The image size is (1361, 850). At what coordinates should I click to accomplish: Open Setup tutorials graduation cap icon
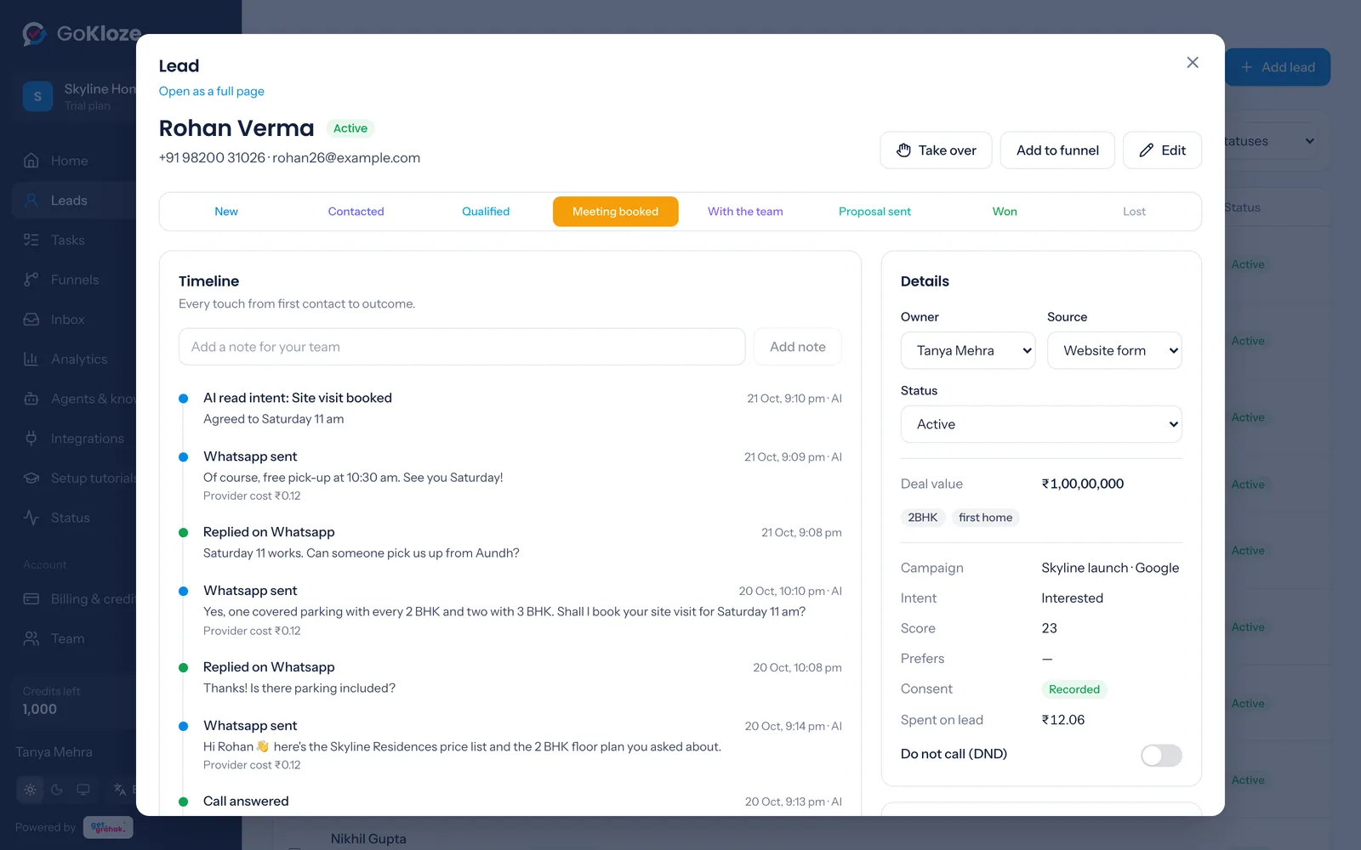[x=31, y=478]
